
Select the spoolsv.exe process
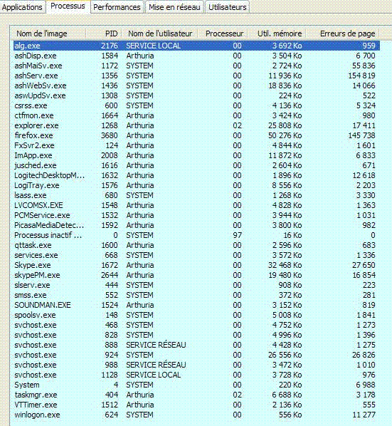[196, 315]
